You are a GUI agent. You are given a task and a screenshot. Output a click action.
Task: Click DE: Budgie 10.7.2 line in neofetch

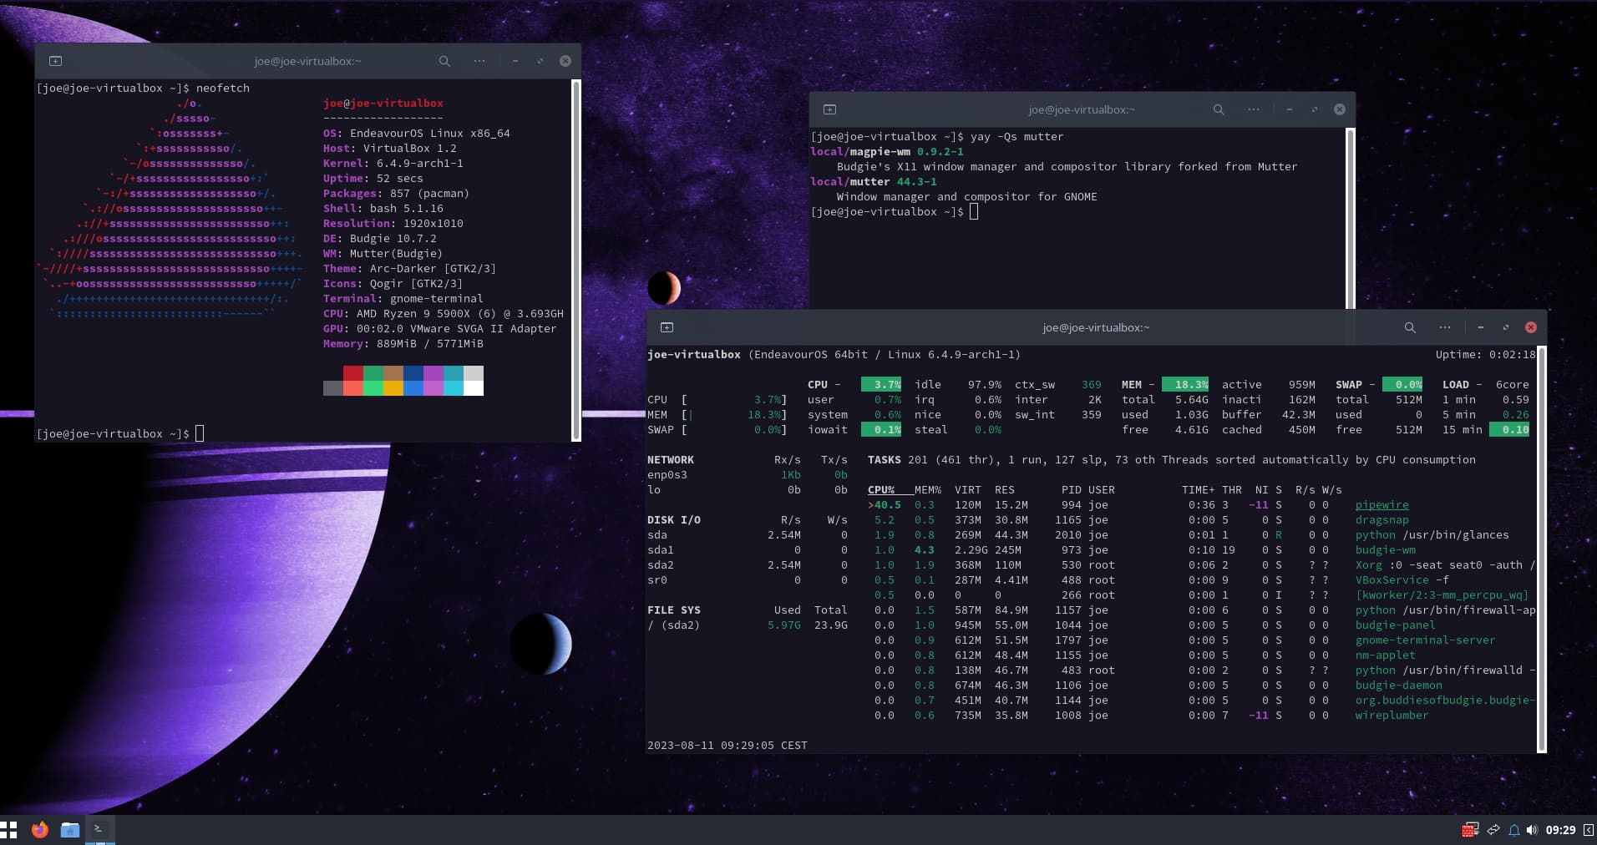(380, 239)
